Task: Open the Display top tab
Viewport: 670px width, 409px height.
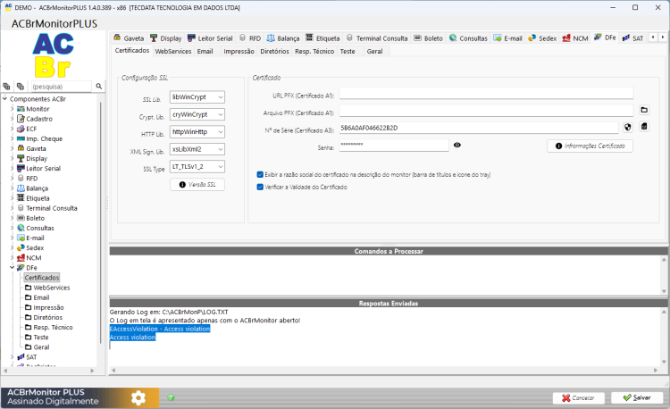Action: point(166,38)
